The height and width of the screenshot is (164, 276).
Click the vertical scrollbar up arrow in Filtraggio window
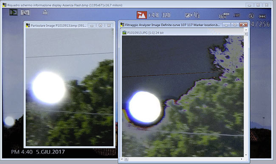click(246, 30)
